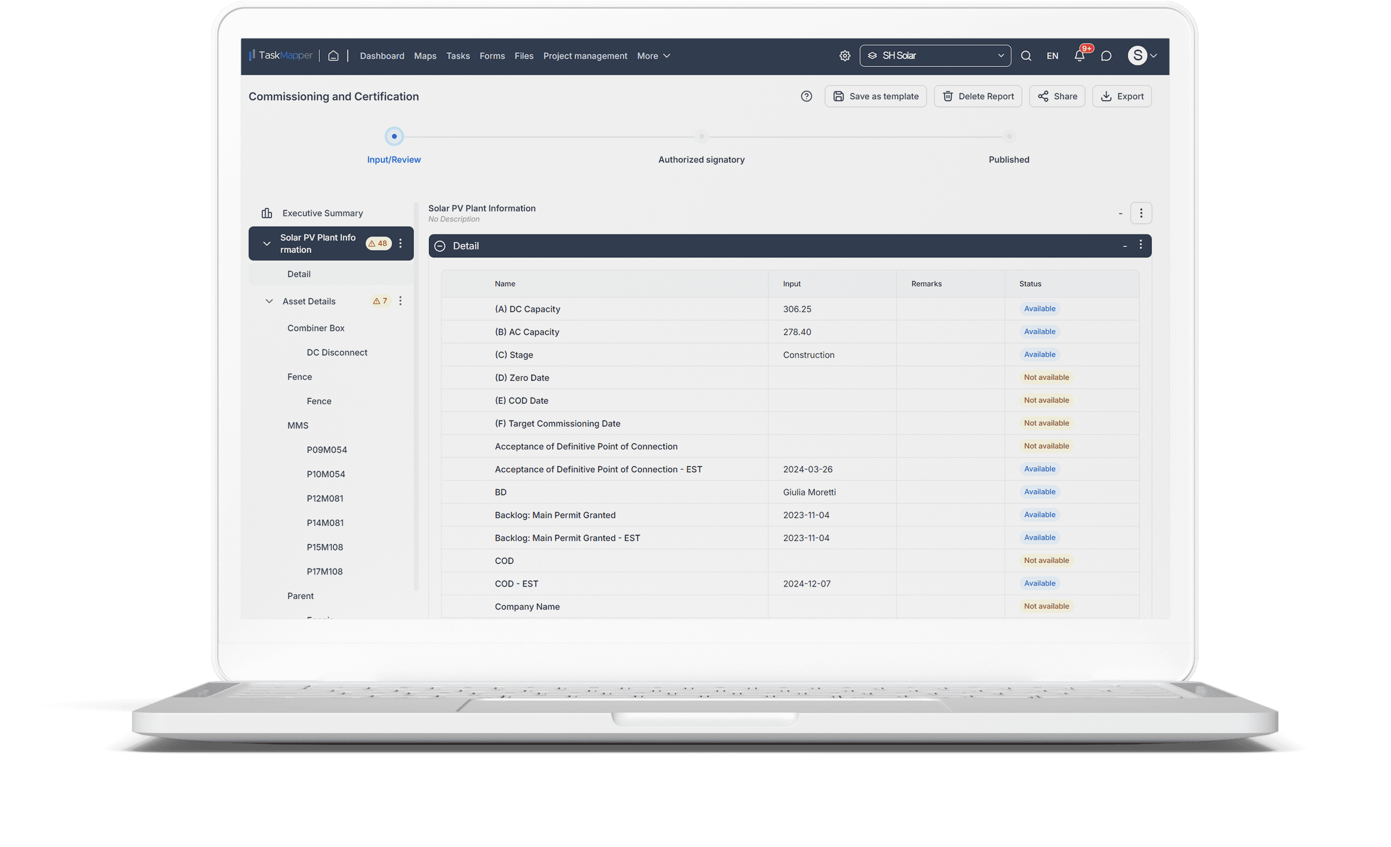Open three-dot menu for Detail section
Image resolution: width=1391 pixels, height=847 pixels.
[1140, 245]
